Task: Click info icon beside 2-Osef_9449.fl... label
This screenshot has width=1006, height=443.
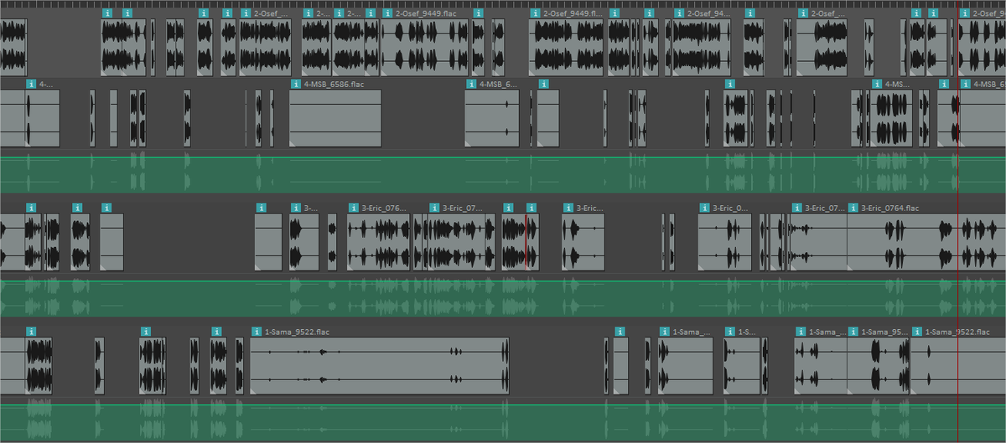Action: (535, 13)
